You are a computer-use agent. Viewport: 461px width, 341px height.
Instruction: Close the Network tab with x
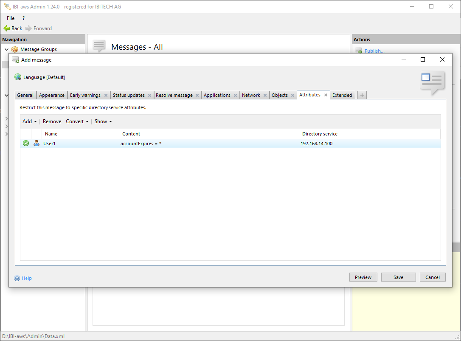(x=265, y=96)
